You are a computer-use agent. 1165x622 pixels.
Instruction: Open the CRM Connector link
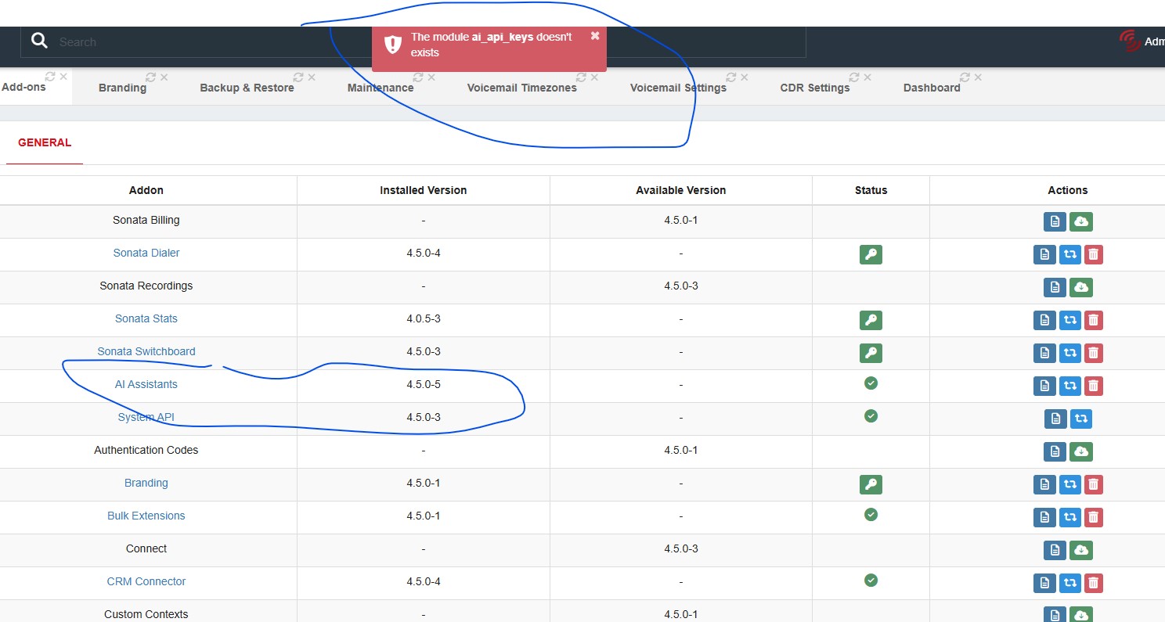(x=146, y=581)
